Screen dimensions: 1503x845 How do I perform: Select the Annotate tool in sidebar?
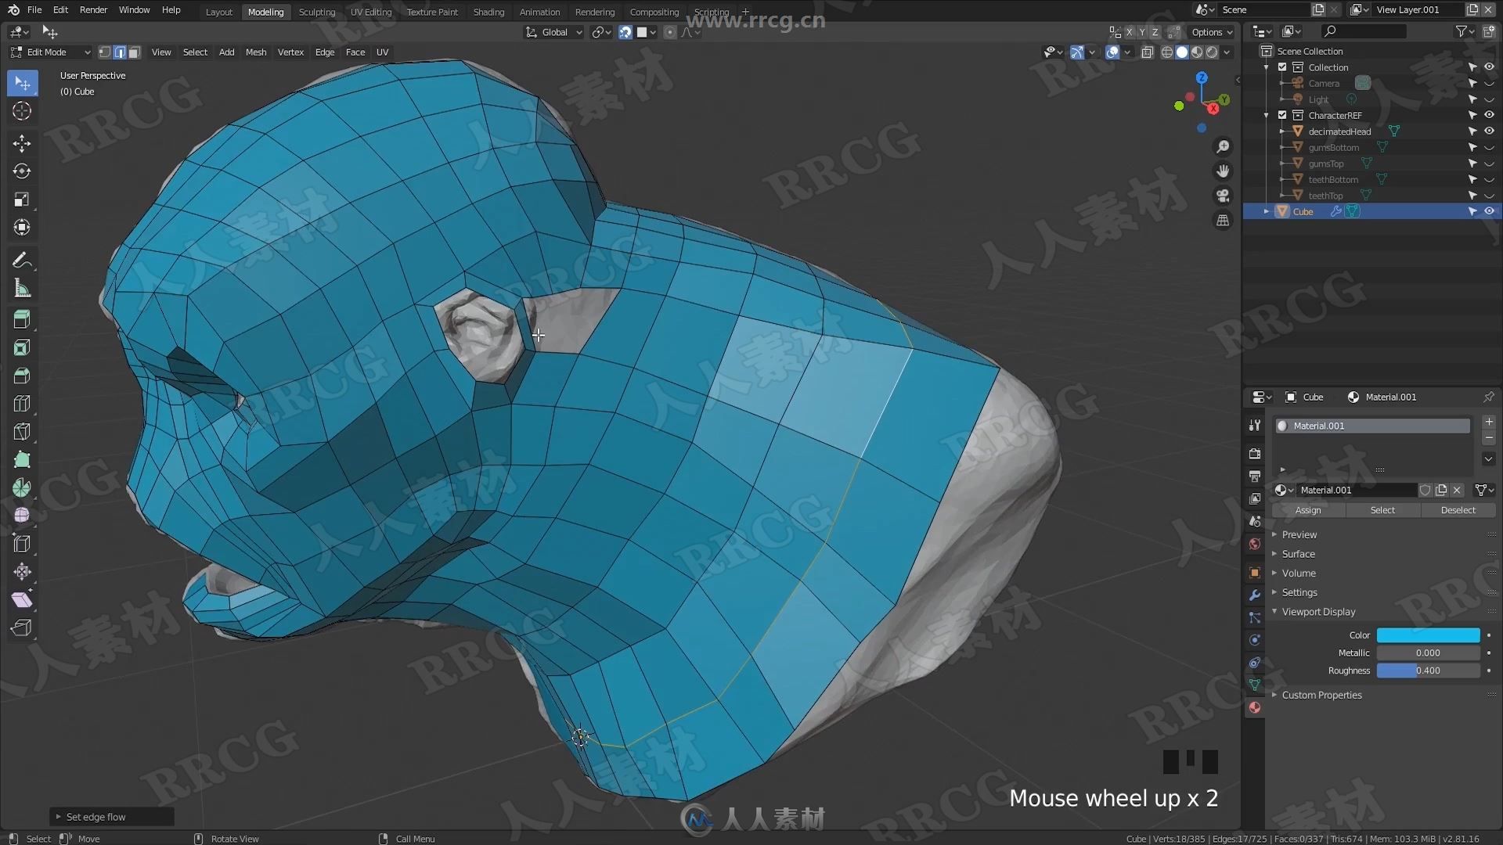tap(22, 260)
